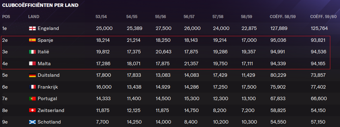This screenshot has width=340, height=127.
Task: Select Spanje's 58/59 coefficient value 95,036
Action: pyautogui.click(x=278, y=40)
